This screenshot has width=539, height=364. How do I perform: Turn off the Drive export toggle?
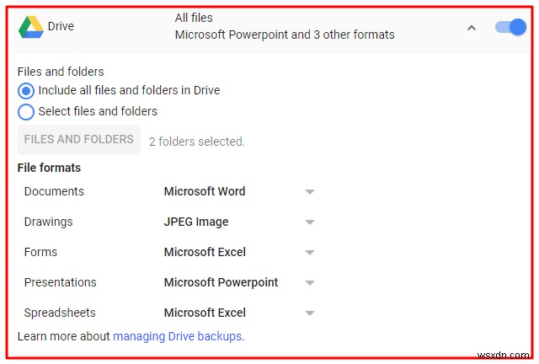pos(510,27)
